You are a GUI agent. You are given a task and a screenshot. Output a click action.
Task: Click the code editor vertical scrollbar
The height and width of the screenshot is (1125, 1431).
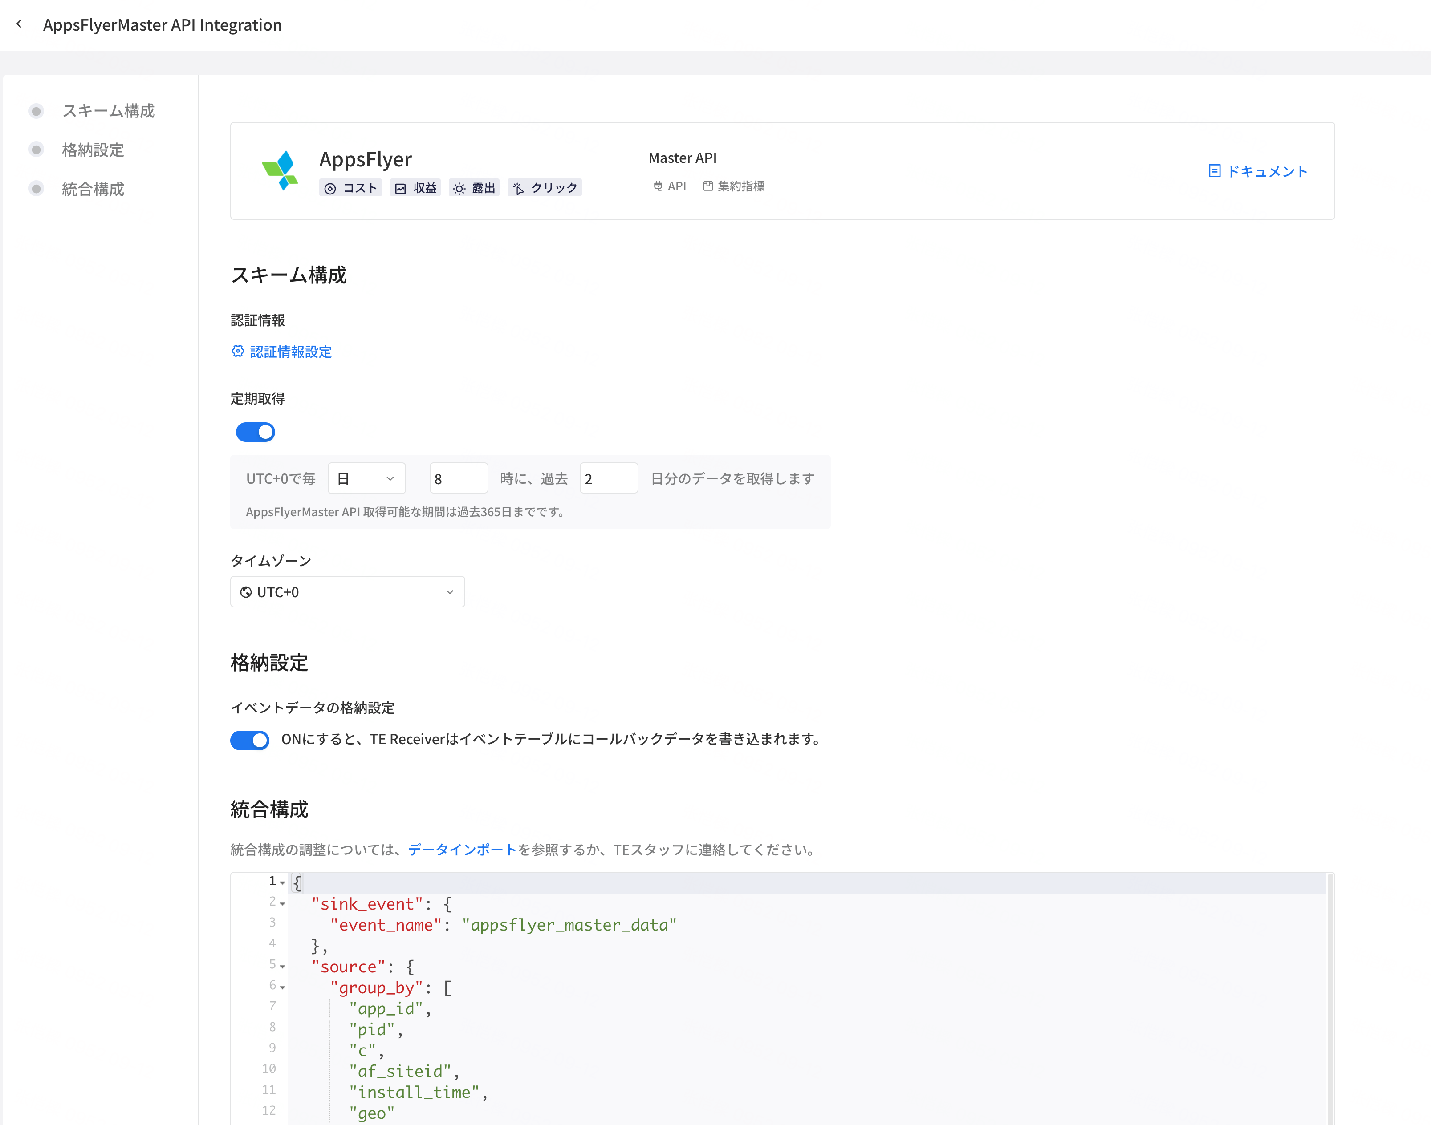tap(1330, 999)
